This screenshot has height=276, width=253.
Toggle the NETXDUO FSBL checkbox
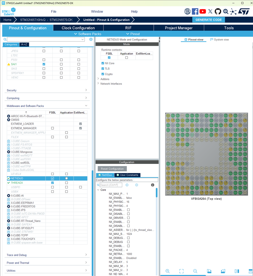tap(52, 178)
